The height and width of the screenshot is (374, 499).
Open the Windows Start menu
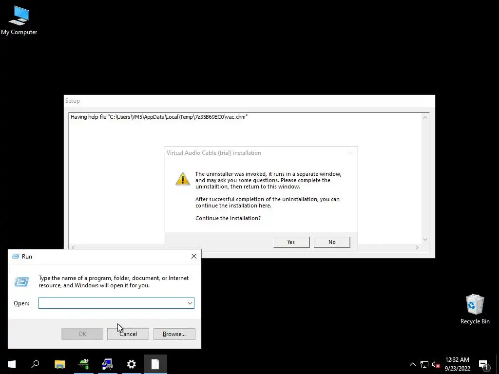[12, 364]
